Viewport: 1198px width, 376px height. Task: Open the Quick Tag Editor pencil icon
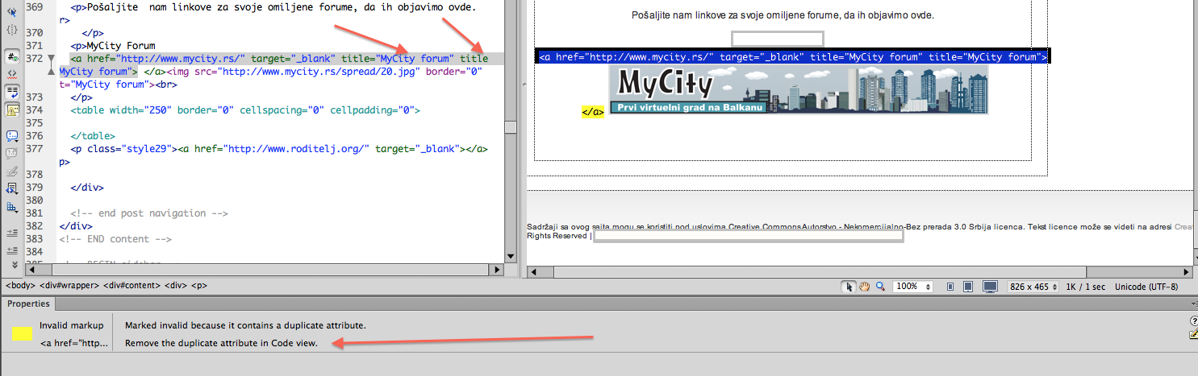click(1193, 335)
